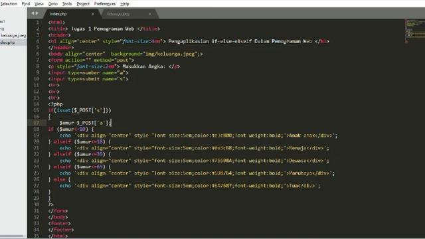
Task: Open keluarga.jpeg in the sidebar
Action: tap(13, 35)
